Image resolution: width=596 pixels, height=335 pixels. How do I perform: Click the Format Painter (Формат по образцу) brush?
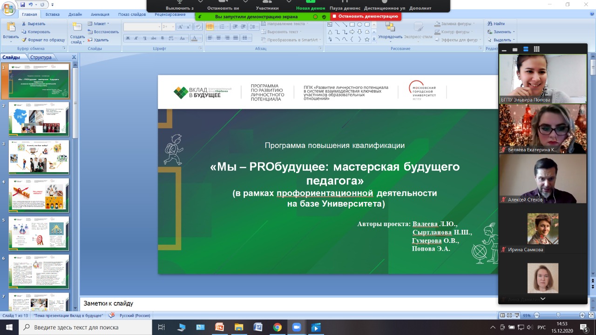click(x=24, y=40)
